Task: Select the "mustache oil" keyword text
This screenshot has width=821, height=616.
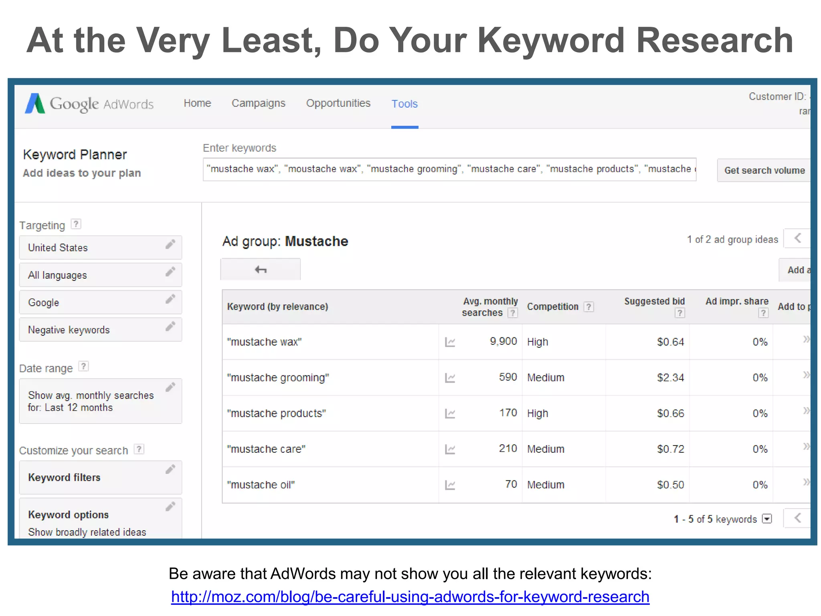Action: point(261,485)
